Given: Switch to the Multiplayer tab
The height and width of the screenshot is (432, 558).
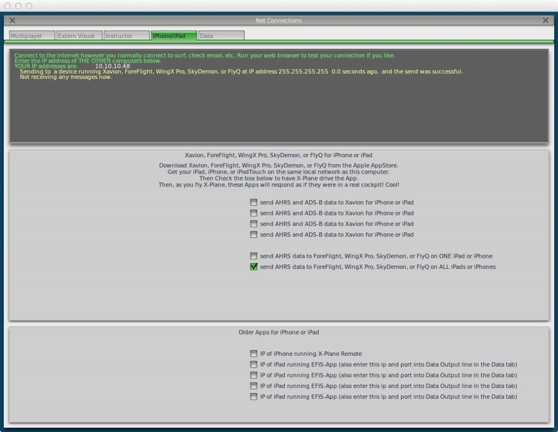Looking at the screenshot, I should (x=33, y=36).
